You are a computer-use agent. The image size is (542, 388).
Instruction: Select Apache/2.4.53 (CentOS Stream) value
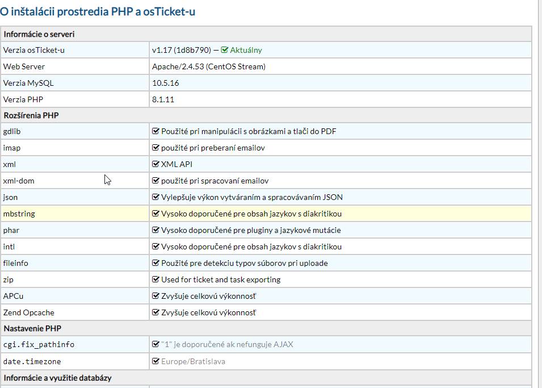click(209, 66)
